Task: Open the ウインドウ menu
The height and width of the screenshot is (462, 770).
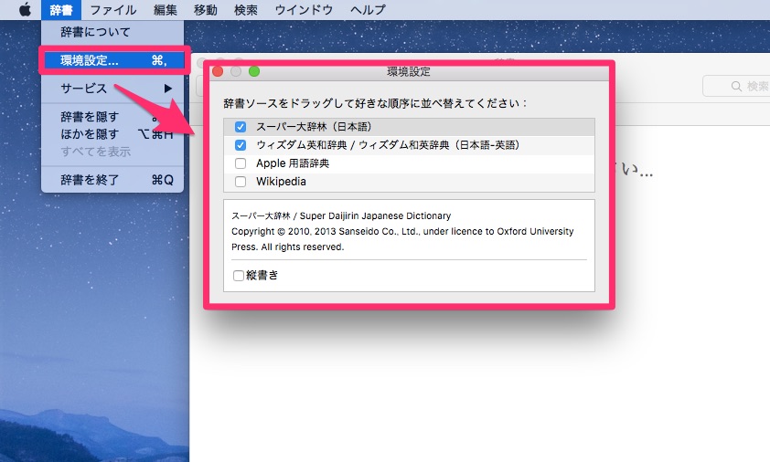Action: click(x=304, y=10)
